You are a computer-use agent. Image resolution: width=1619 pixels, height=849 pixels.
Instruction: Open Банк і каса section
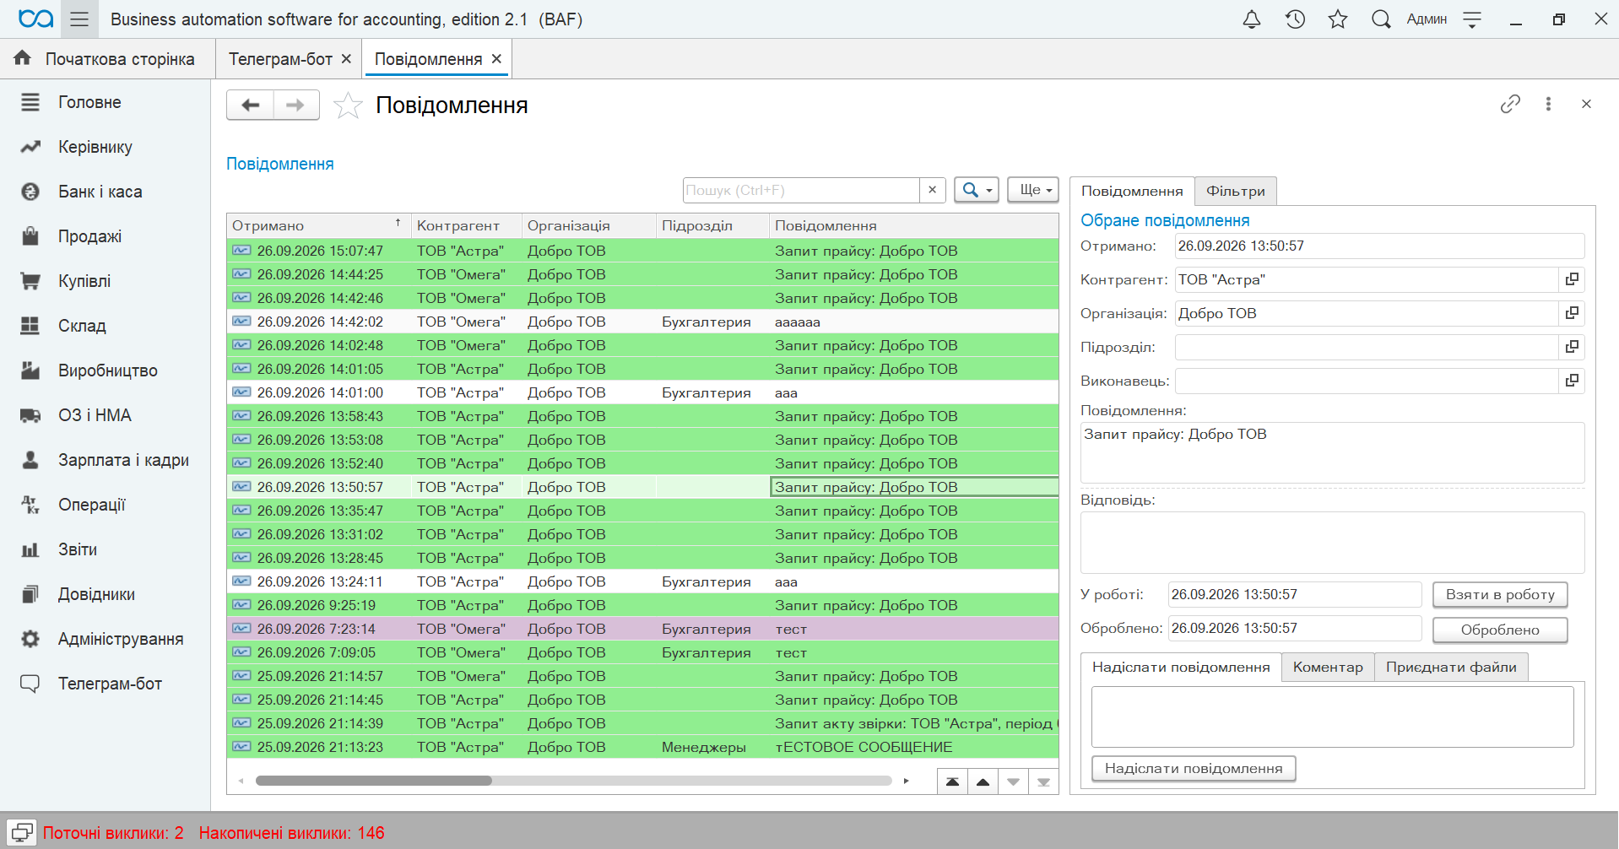(100, 192)
